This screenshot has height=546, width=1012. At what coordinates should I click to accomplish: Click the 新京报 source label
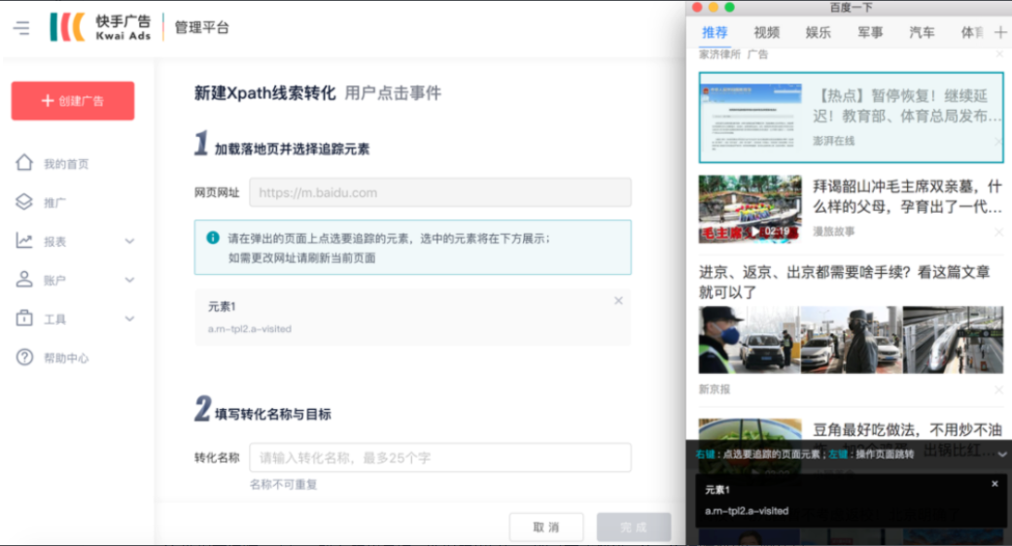(x=715, y=390)
